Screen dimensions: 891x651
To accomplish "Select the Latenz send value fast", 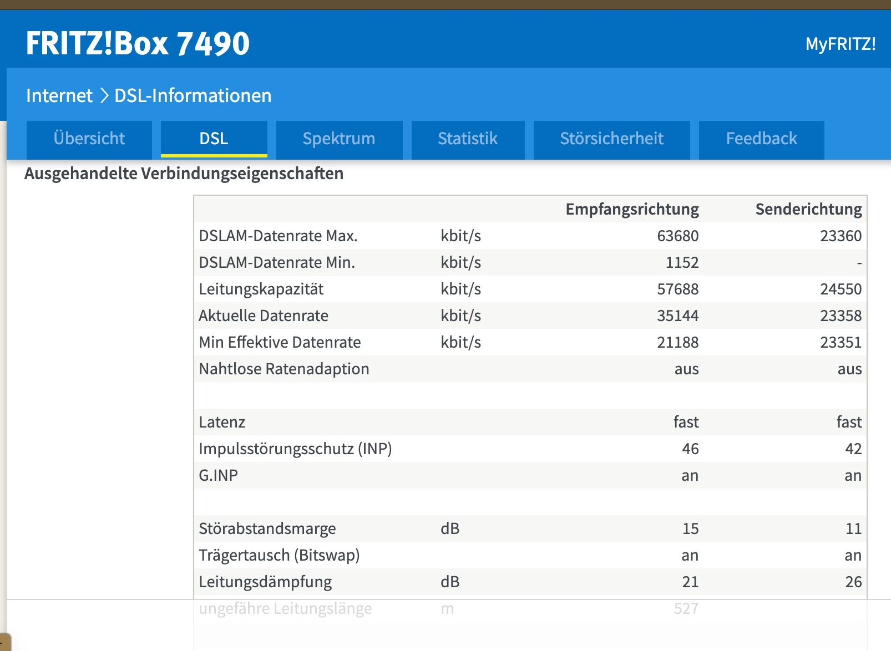I will click(x=849, y=422).
